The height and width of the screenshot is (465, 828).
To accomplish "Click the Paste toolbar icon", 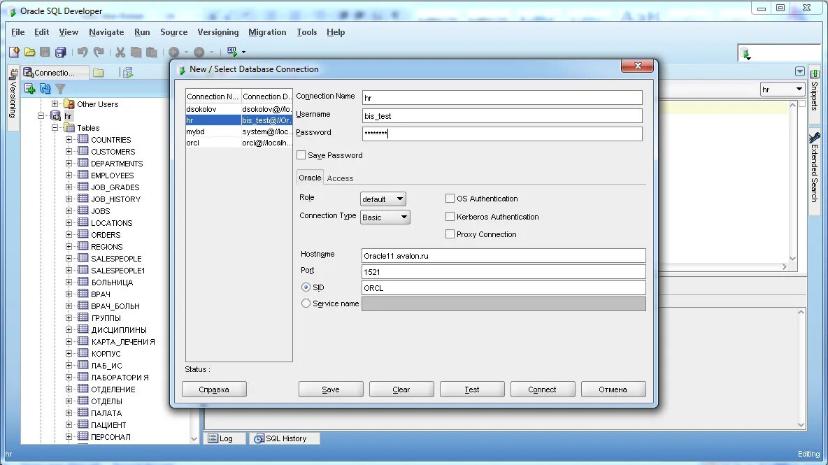I will coord(152,52).
